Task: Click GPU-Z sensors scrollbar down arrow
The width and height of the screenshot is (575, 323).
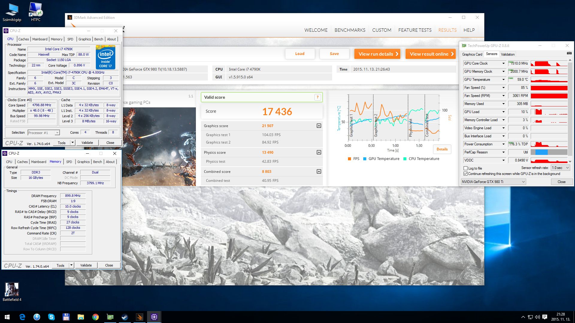Action: coord(570,161)
